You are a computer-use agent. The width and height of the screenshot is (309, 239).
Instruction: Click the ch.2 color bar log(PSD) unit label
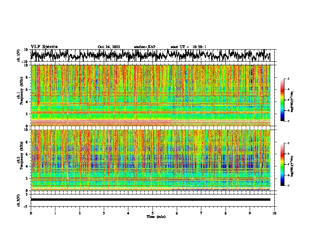[x=293, y=166]
